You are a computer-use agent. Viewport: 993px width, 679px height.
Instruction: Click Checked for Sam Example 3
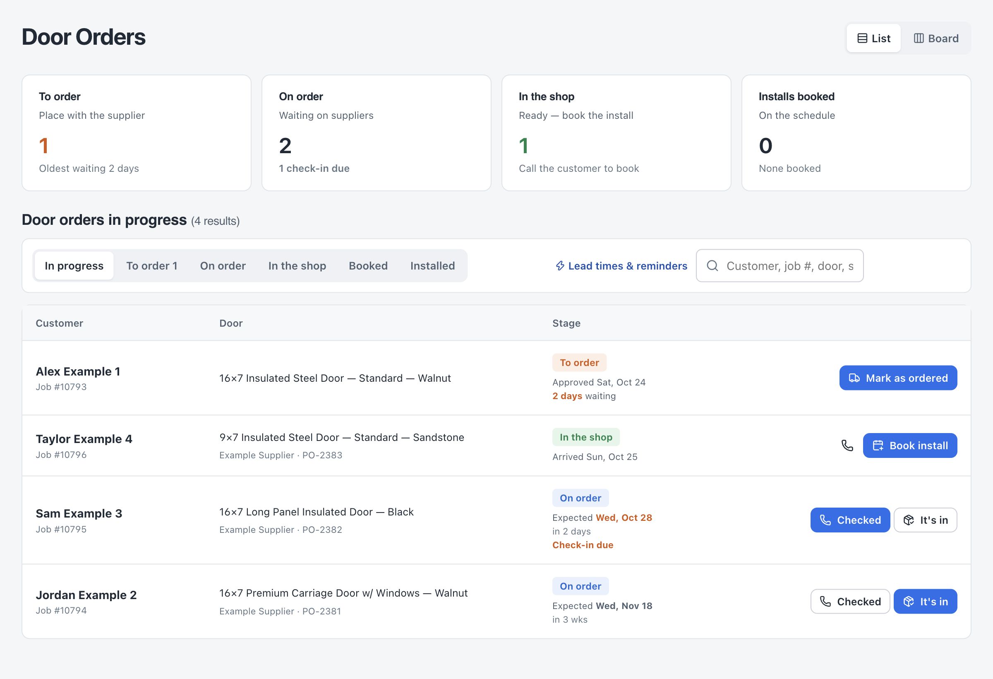pos(850,520)
